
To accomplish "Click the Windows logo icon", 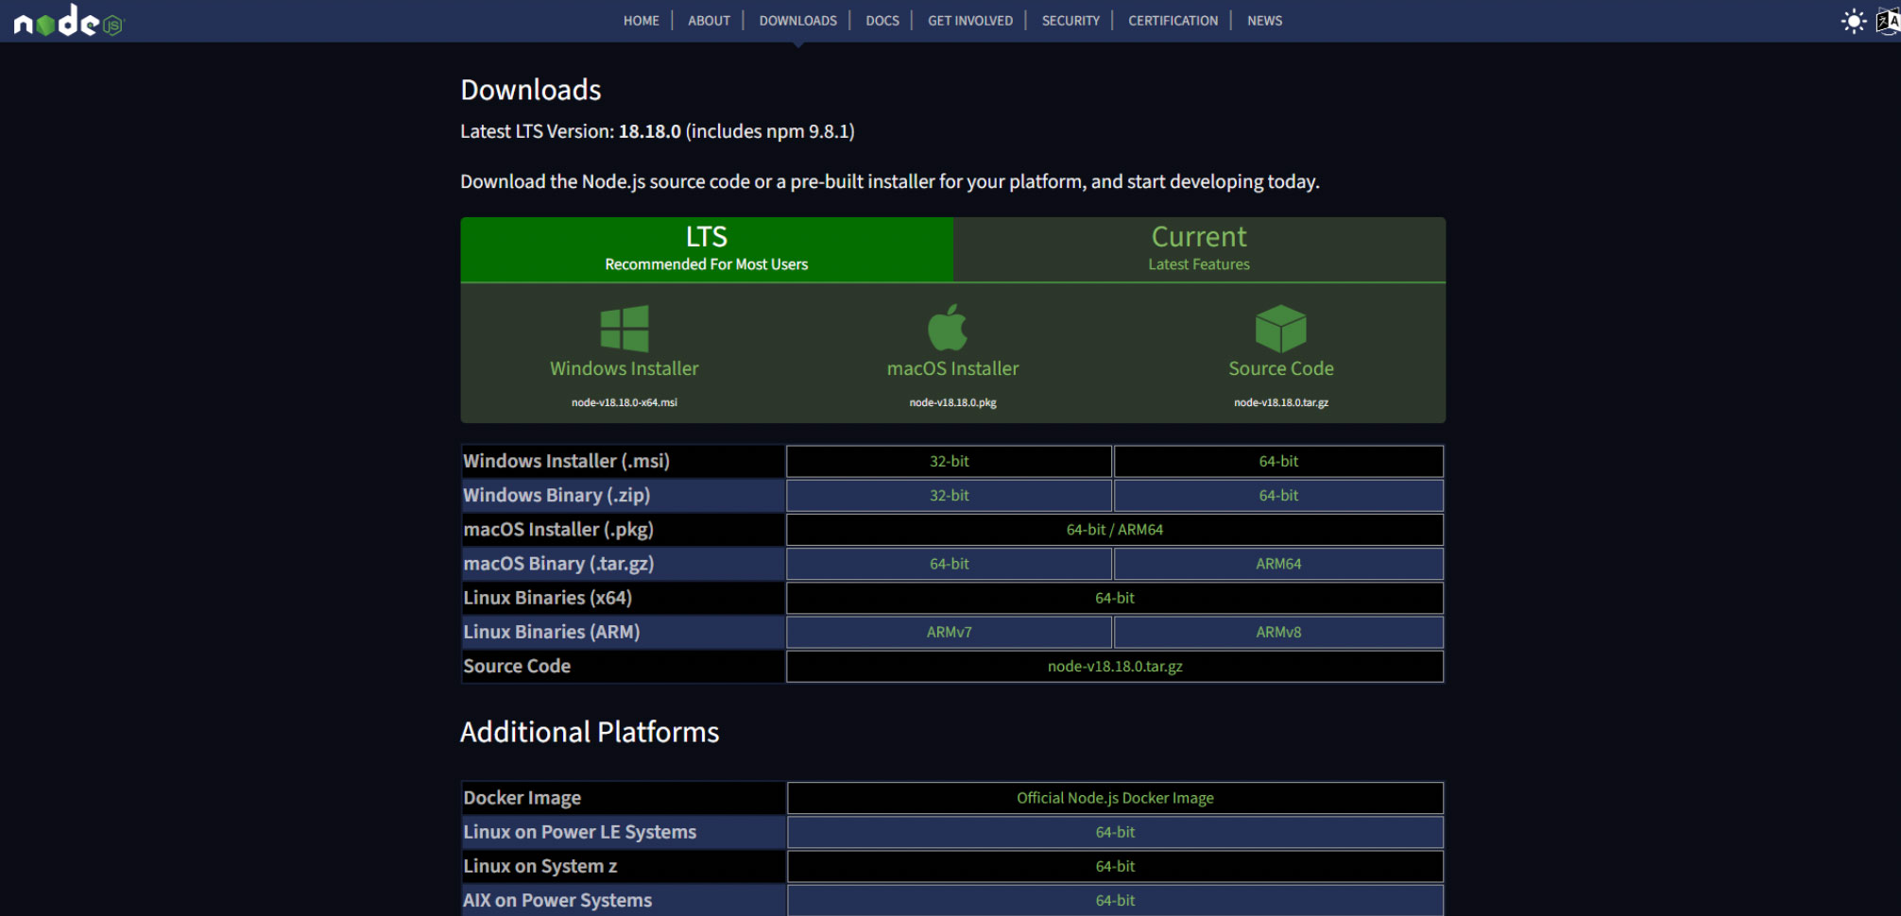I will coord(625,329).
